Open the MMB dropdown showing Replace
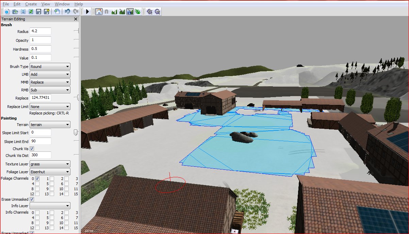This screenshot has width=409, height=234. pyautogui.click(x=50, y=82)
